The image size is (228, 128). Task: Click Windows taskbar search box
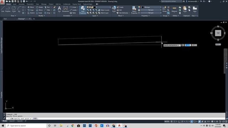[x=26, y=126]
